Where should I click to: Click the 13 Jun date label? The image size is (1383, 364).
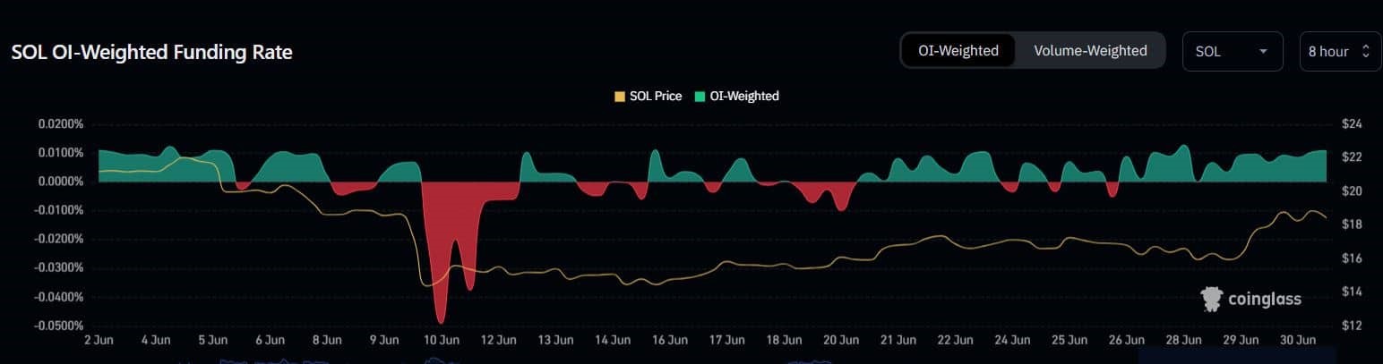[x=556, y=340]
